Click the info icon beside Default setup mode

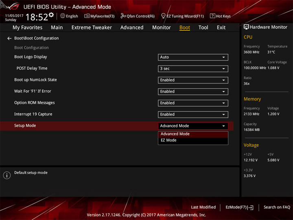7,175
